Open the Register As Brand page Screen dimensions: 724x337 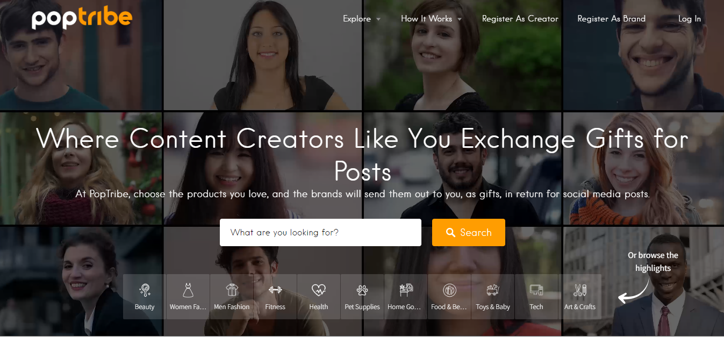[612, 19]
